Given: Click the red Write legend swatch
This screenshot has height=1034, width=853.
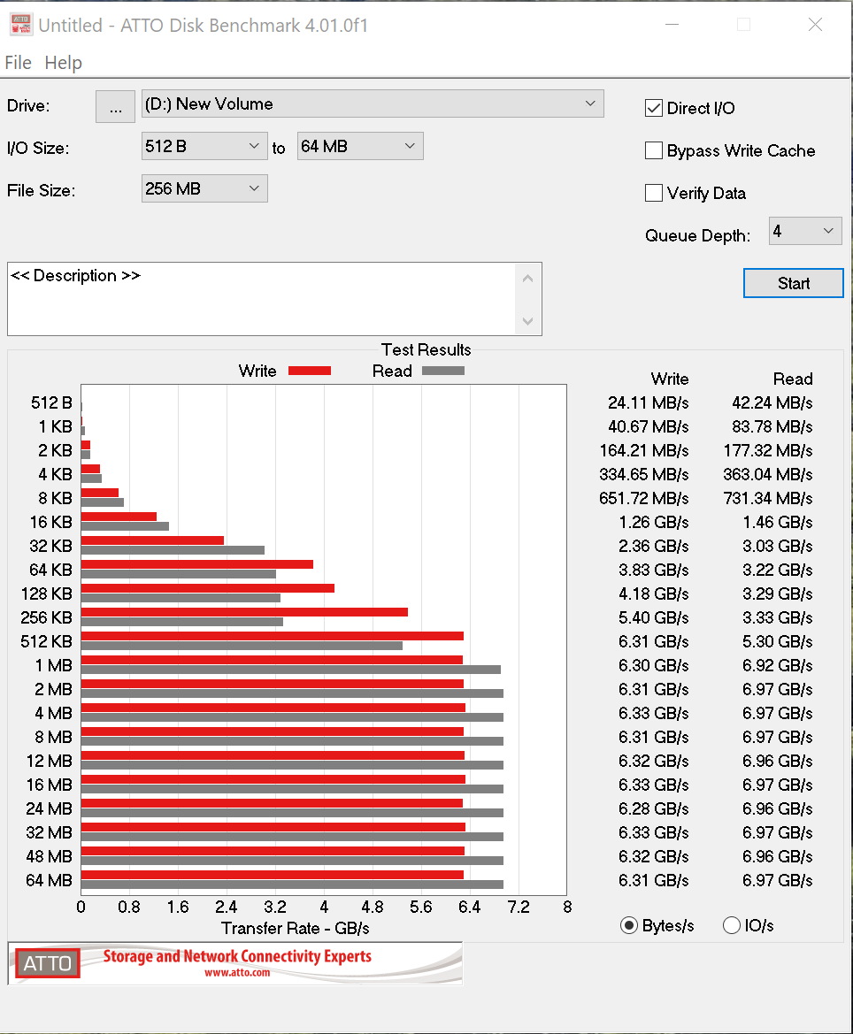Looking at the screenshot, I should pyautogui.click(x=309, y=371).
